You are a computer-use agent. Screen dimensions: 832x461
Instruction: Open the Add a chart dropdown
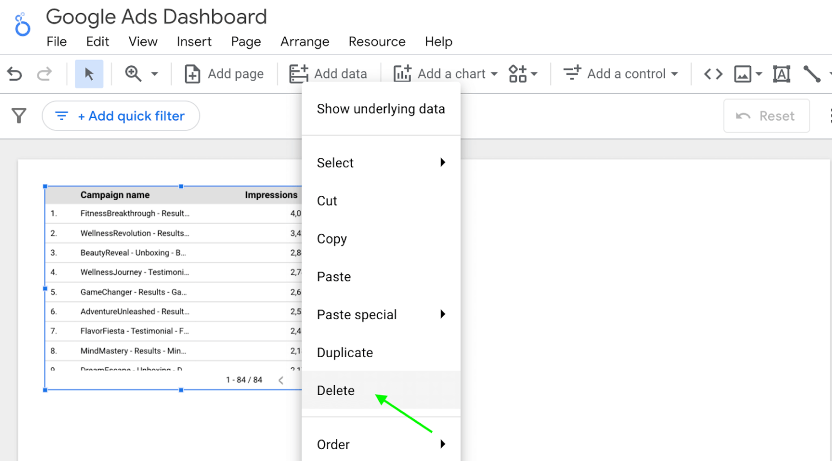444,74
